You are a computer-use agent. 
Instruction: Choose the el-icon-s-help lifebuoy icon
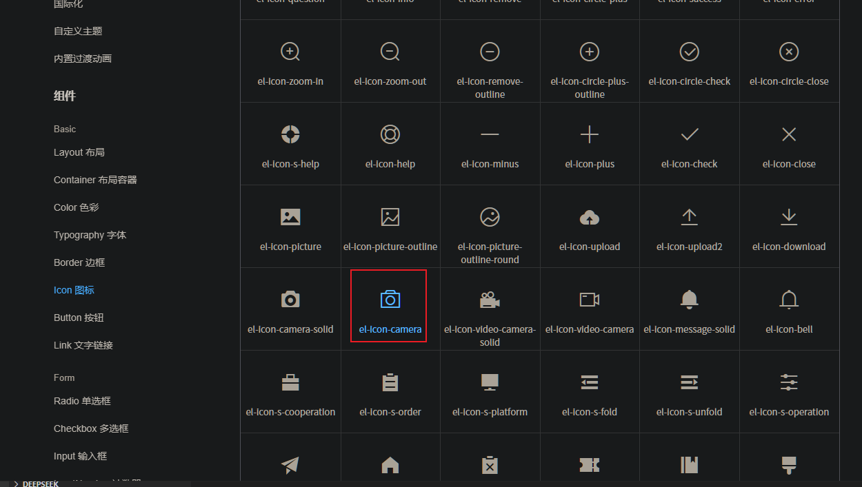290,134
